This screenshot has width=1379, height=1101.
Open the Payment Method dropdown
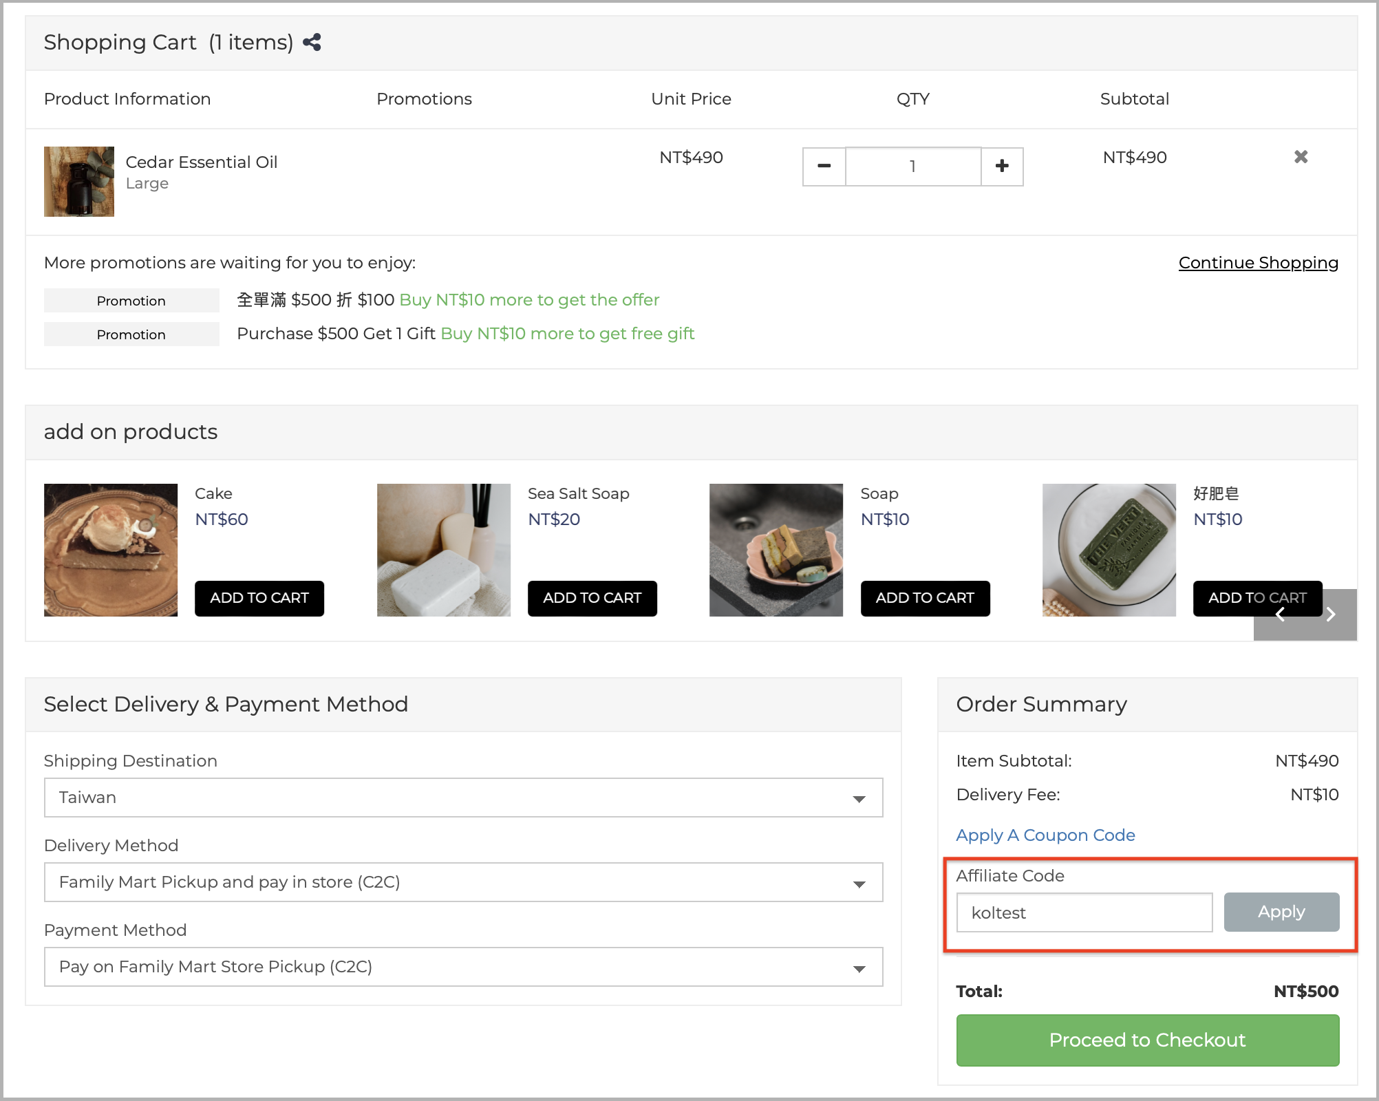pos(463,966)
